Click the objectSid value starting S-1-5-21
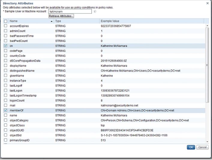Viewport: 212px width, 160px height. point(134,135)
